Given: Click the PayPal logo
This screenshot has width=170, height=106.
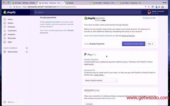Looking at the screenshot, I should pos(90,55).
